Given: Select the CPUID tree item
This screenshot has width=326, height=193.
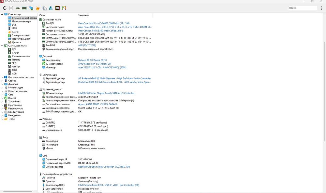Looking at the screenshot, I should [x=13, y=53].
